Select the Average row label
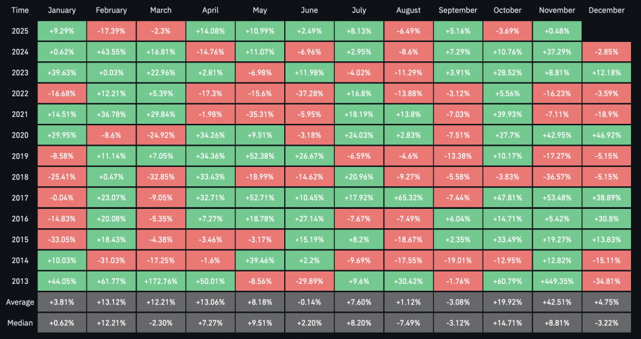The width and height of the screenshot is (641, 339). (x=18, y=302)
